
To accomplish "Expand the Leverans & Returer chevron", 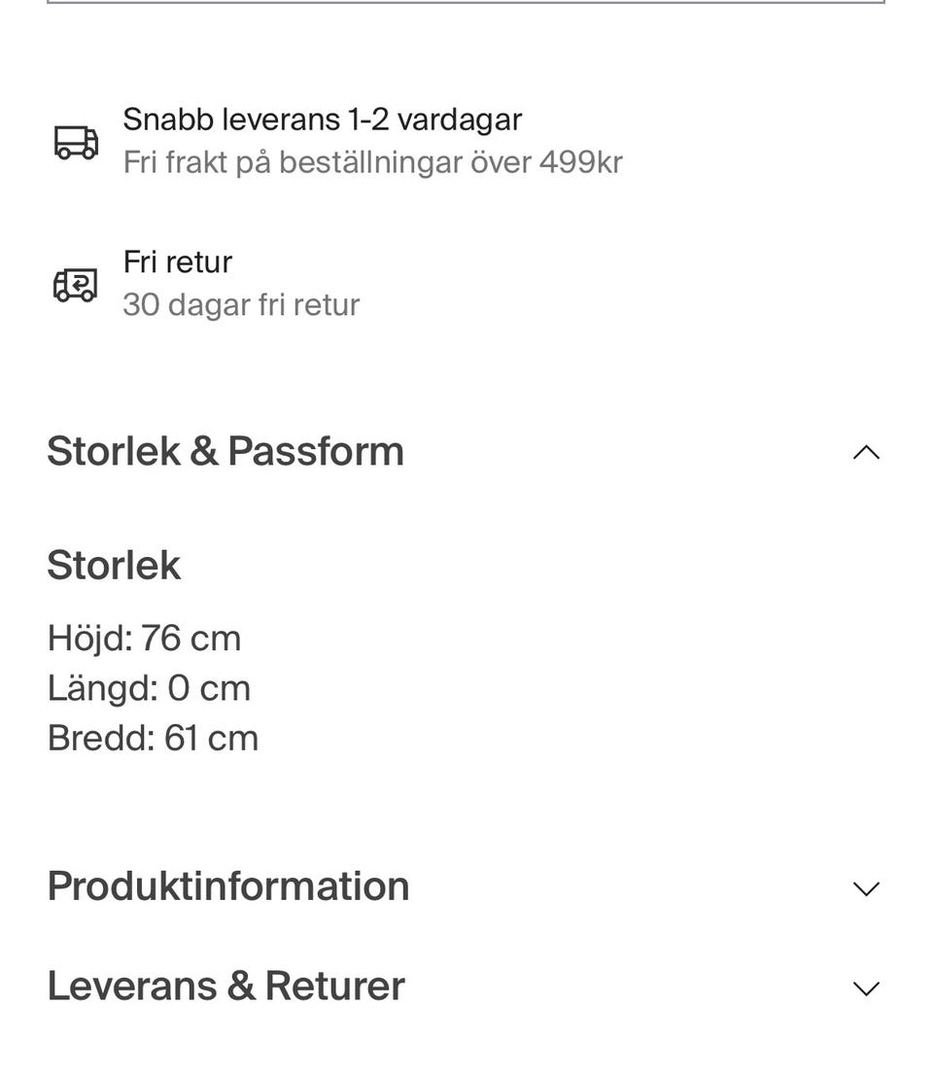I will coord(866,988).
